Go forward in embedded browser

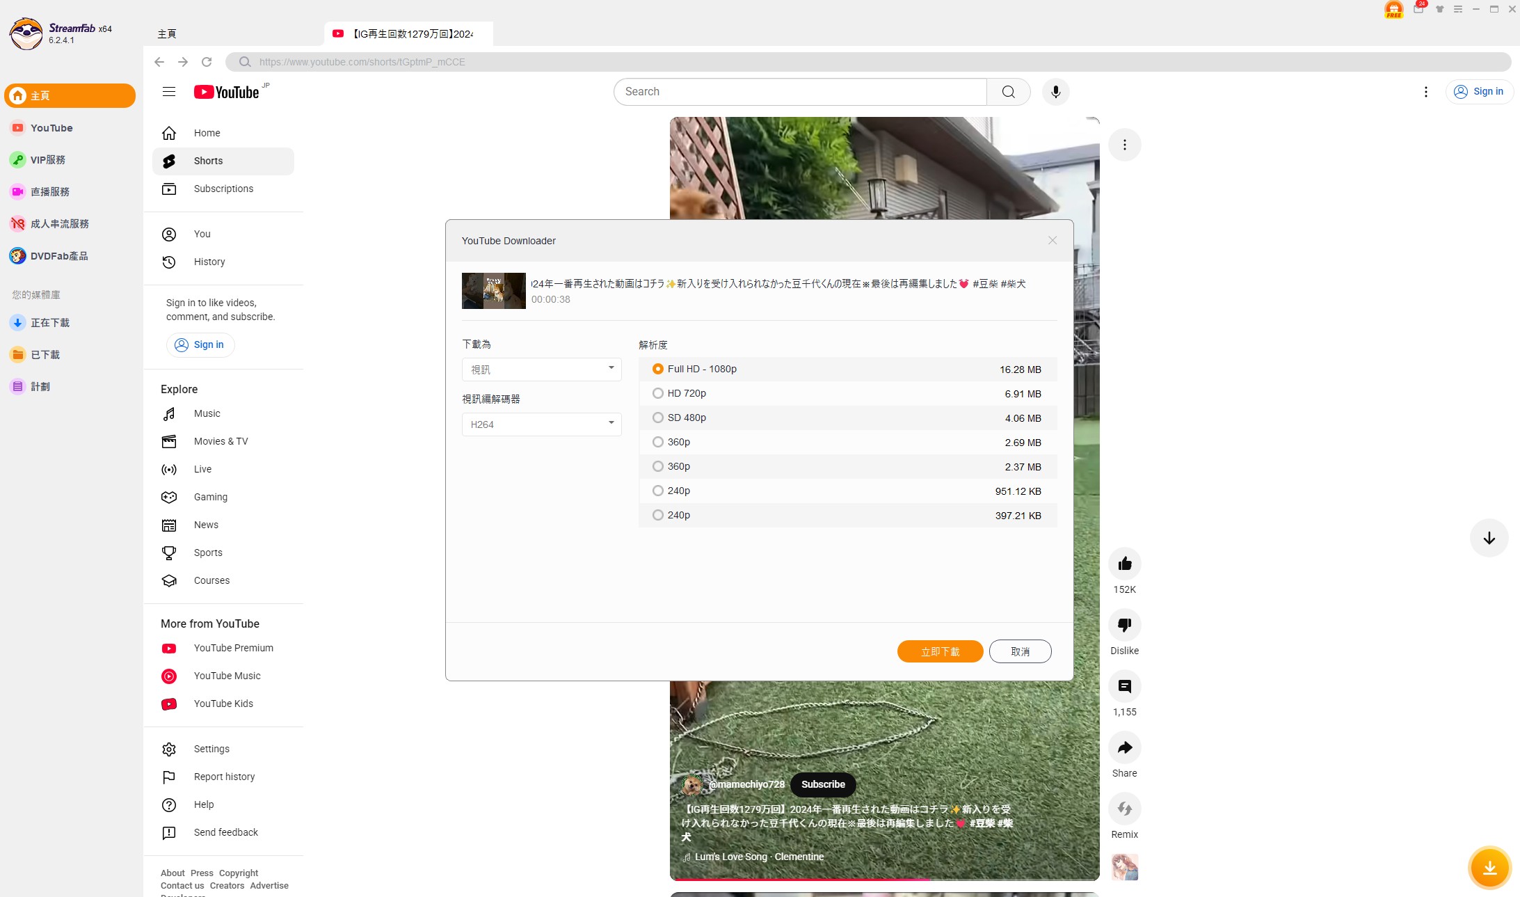pyautogui.click(x=183, y=62)
